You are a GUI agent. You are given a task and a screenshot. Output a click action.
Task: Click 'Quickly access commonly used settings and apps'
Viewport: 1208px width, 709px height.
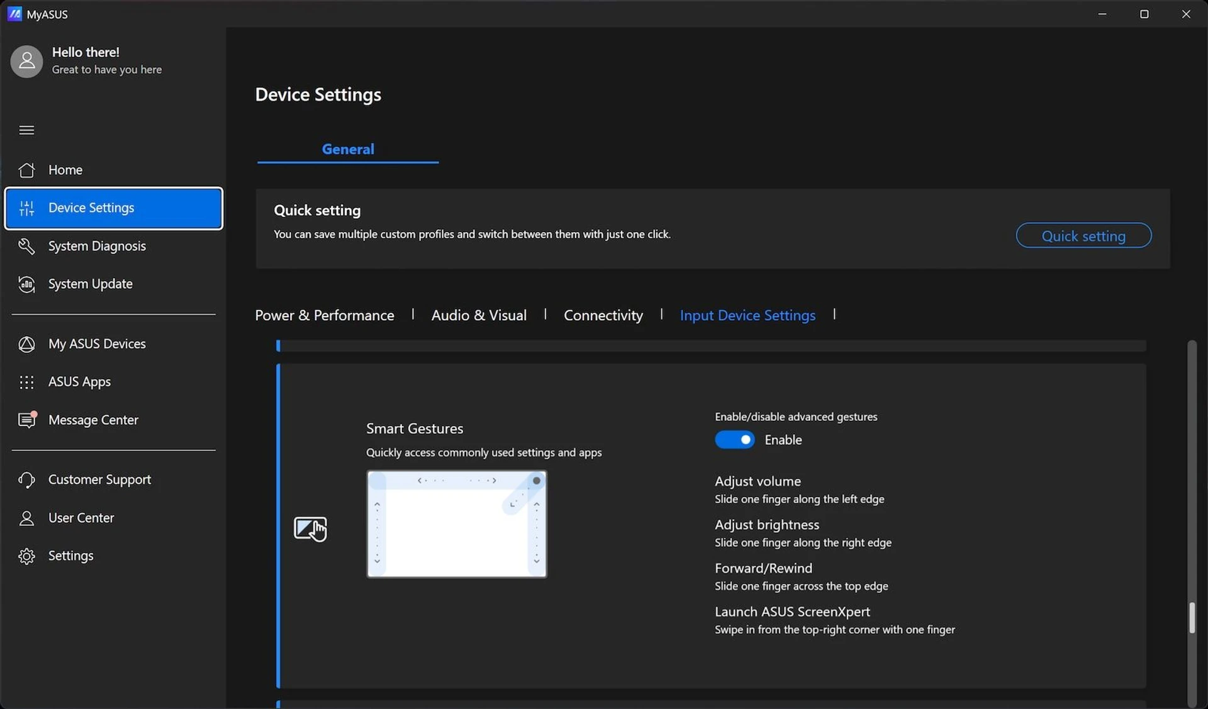pyautogui.click(x=484, y=452)
